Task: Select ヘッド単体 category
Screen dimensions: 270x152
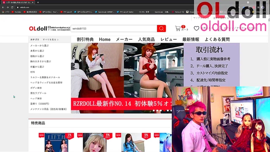Action: (36, 98)
